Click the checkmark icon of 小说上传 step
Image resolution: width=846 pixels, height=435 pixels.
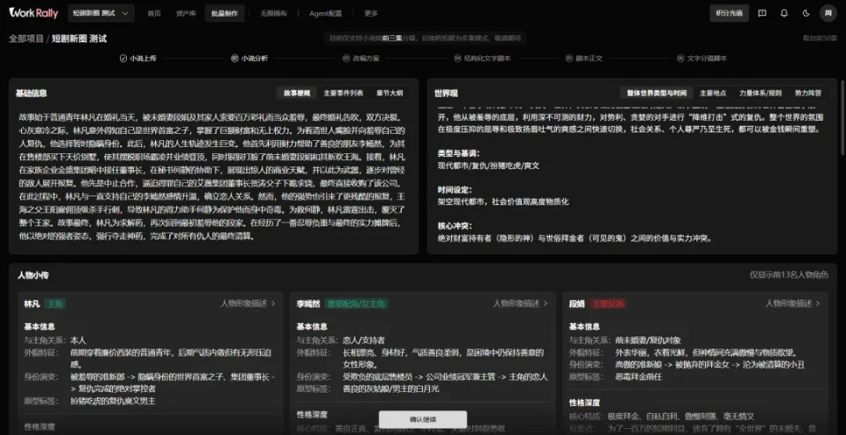tap(123, 58)
